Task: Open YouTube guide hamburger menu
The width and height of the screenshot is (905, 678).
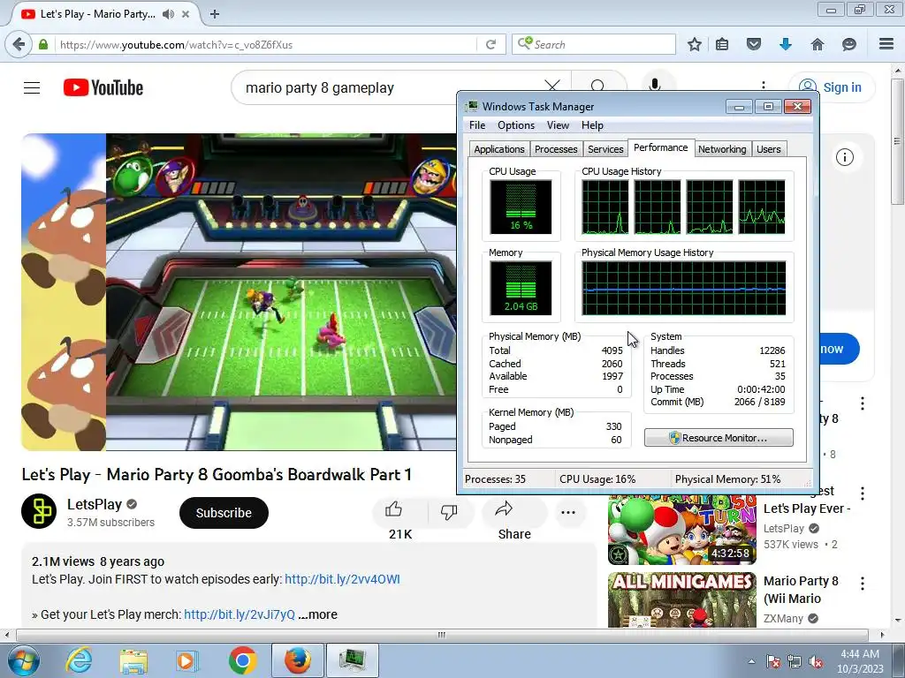Action: coord(32,87)
